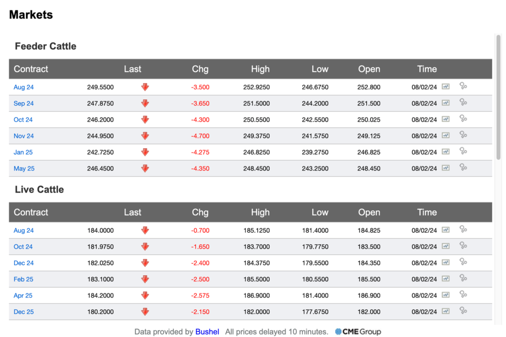Click options icon for Live Cattle Dec 25
The height and width of the screenshot is (337, 506).
(x=463, y=310)
